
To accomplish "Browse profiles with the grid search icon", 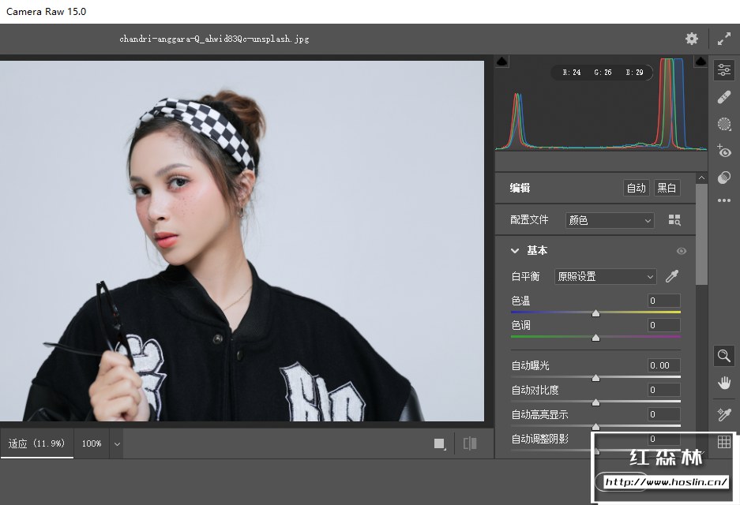I will (674, 220).
